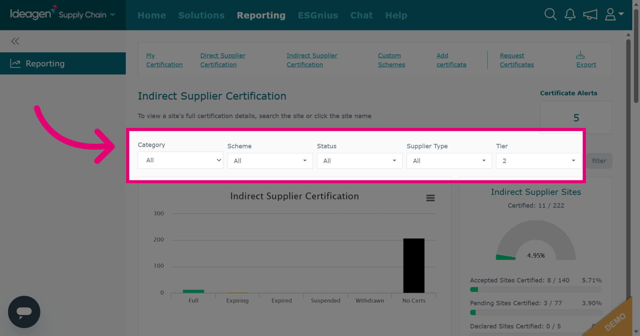Open the Solutions menu
Screen dimensions: 640x336
(201, 15)
